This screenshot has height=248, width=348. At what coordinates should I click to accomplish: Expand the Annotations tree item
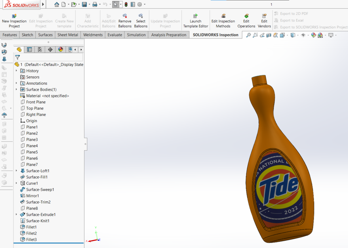tap(16, 83)
